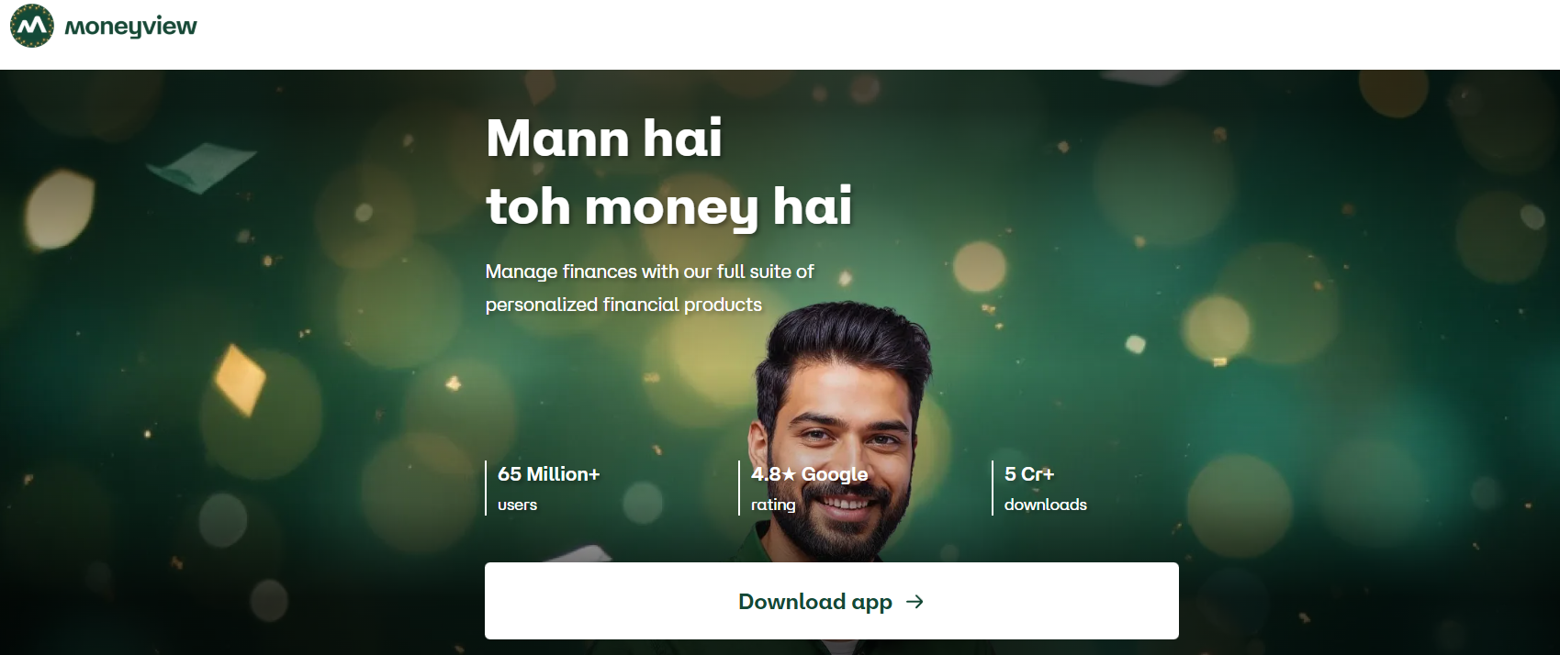The height and width of the screenshot is (655, 1560).
Task: Click the "downloads" label under 5 Cr+
Action: [x=1045, y=505]
